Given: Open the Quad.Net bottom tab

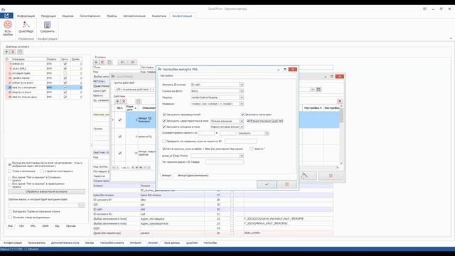Looking at the screenshot, I should click(x=192, y=242).
